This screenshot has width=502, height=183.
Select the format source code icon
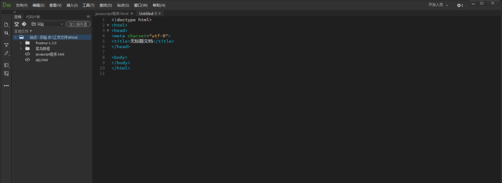(x=6, y=53)
